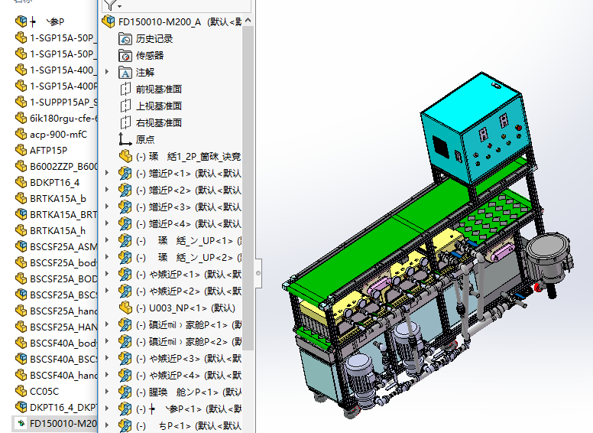The width and height of the screenshot is (593, 433).
Task: Click the feature tree scroll-up arrow
Action: (248, 21)
